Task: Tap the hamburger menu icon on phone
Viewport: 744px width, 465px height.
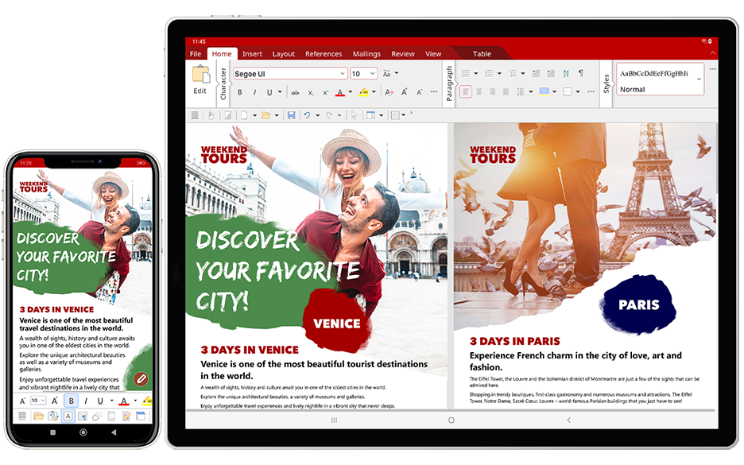Action: (x=22, y=417)
